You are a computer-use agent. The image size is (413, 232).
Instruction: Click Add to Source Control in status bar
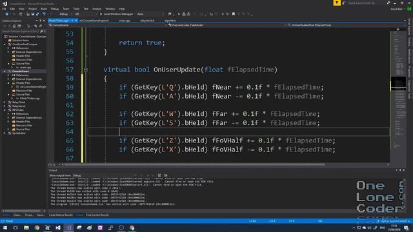tap(394, 221)
